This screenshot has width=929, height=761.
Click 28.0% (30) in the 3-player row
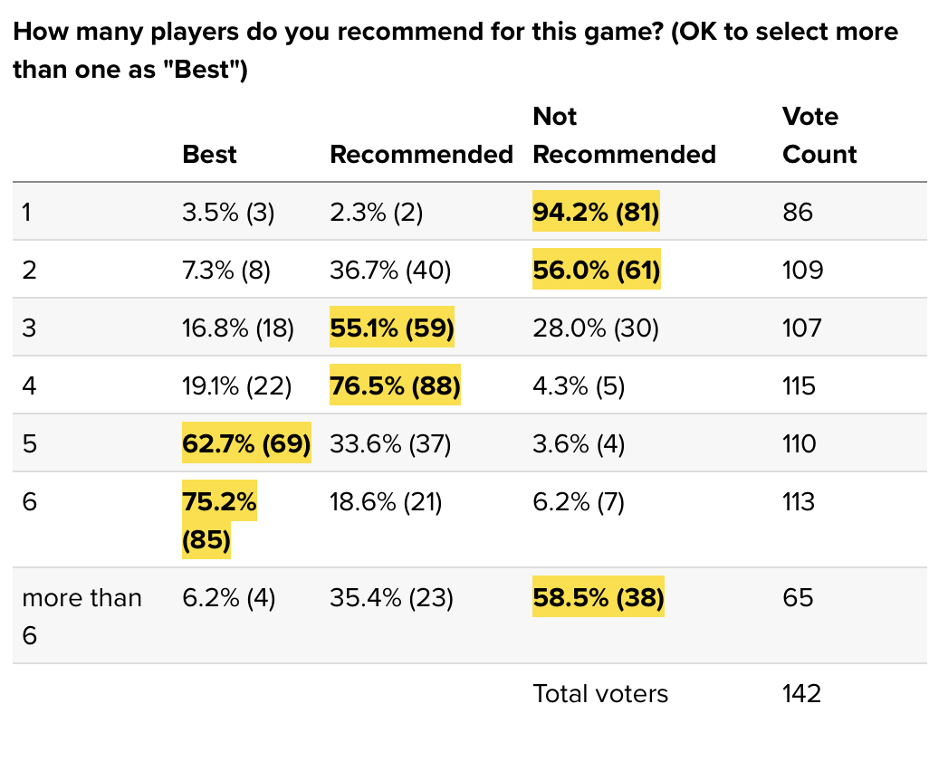596,328
